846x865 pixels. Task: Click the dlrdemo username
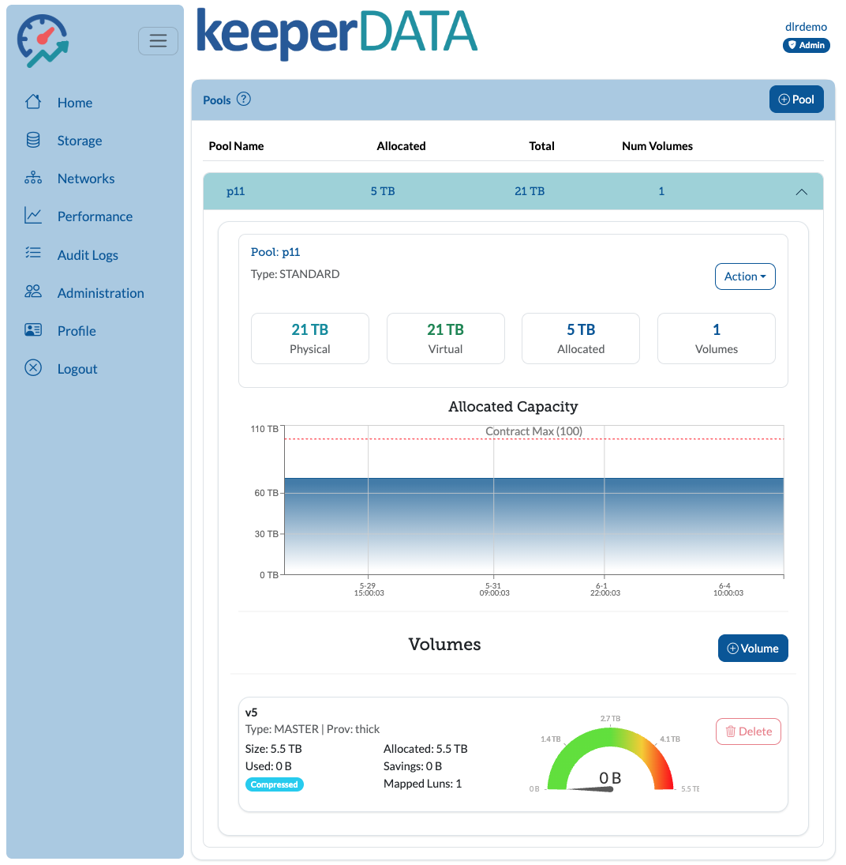point(806,27)
